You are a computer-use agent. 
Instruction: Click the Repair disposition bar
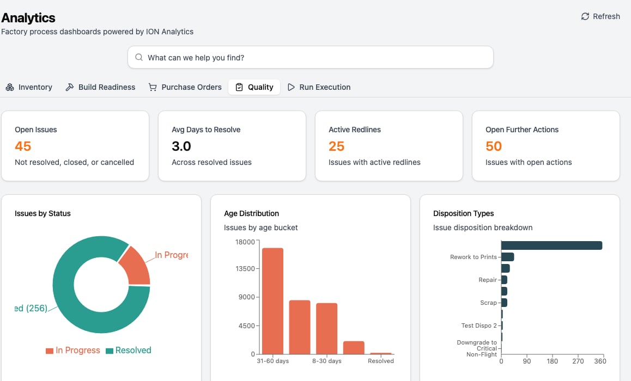click(x=504, y=280)
